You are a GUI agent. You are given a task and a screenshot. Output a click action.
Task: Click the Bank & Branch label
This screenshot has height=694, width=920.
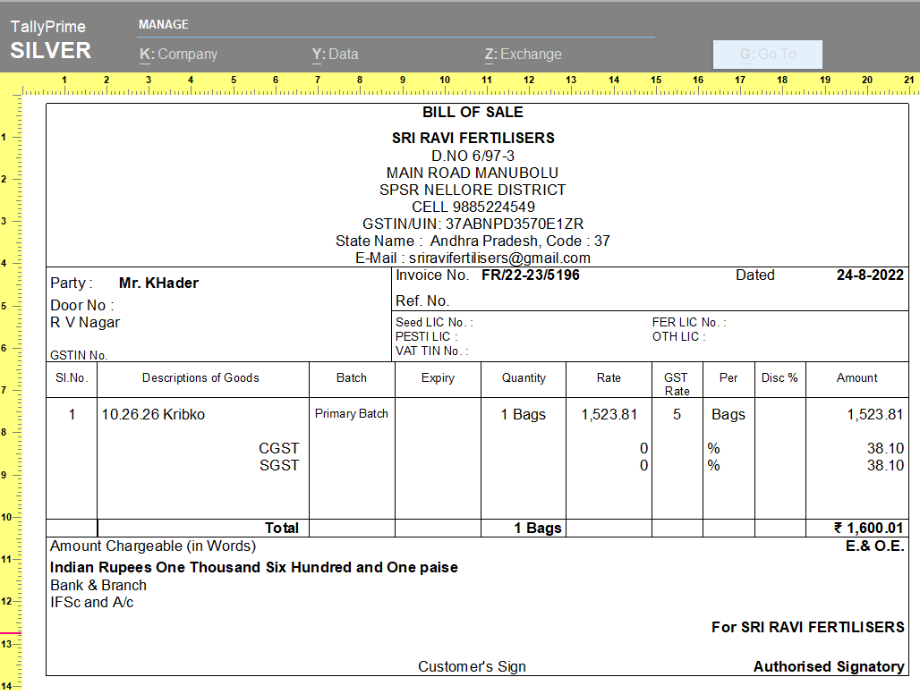pos(98,586)
